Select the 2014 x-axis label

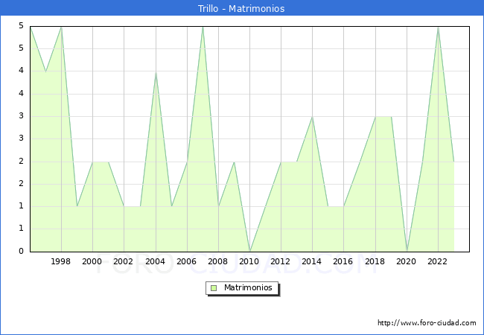(x=312, y=261)
